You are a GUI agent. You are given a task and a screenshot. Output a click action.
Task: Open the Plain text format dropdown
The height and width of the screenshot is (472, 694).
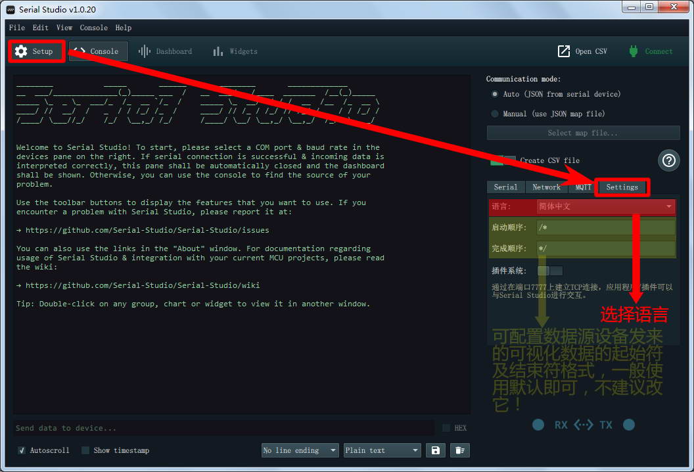click(x=382, y=450)
